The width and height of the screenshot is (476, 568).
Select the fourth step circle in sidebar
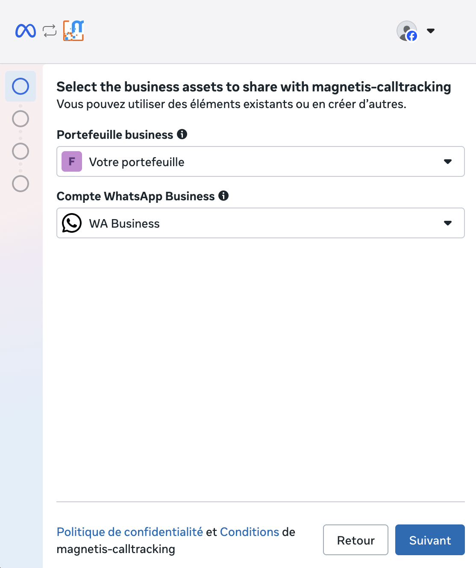pyautogui.click(x=21, y=184)
